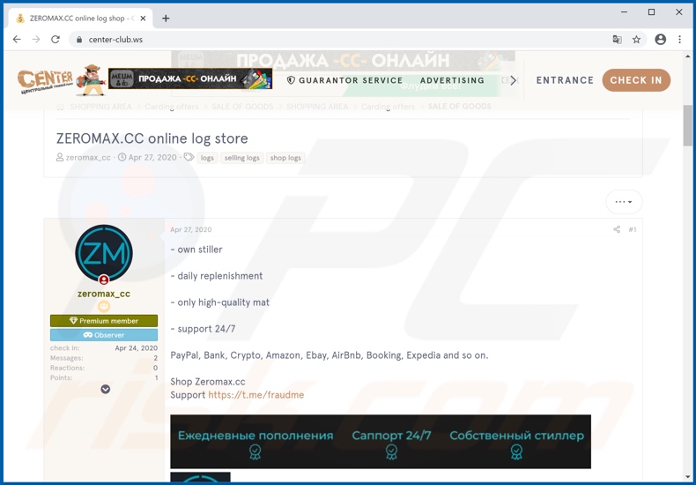The height and width of the screenshot is (485, 696).
Task: Click the user medal icon under username
Action: click(104, 306)
